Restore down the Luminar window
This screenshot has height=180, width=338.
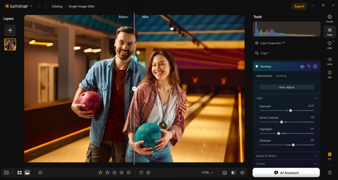tap(323, 5)
